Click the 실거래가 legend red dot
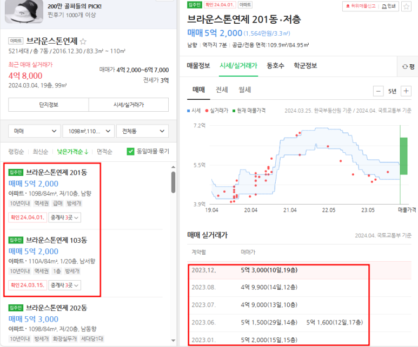 207,111
